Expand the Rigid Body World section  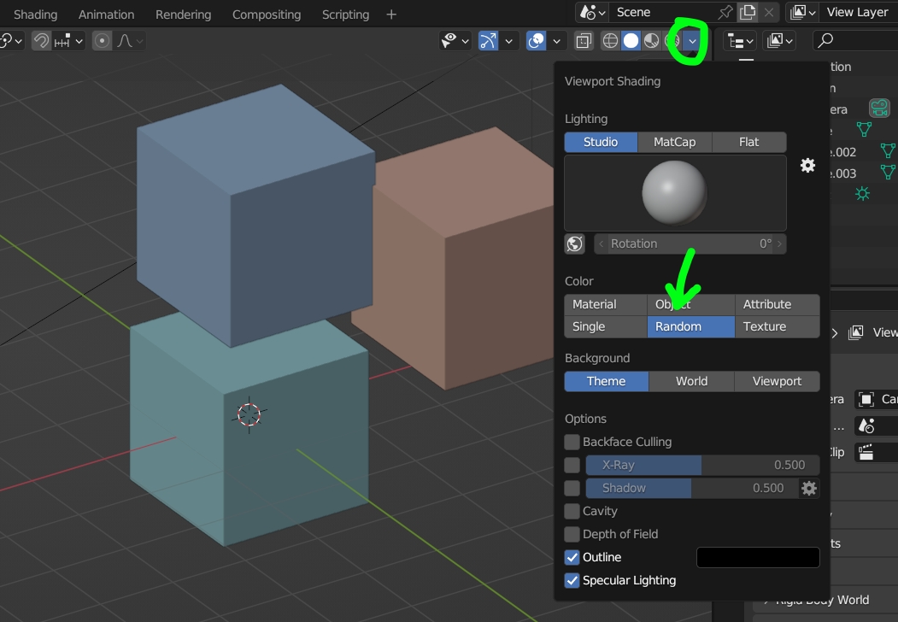(x=820, y=600)
